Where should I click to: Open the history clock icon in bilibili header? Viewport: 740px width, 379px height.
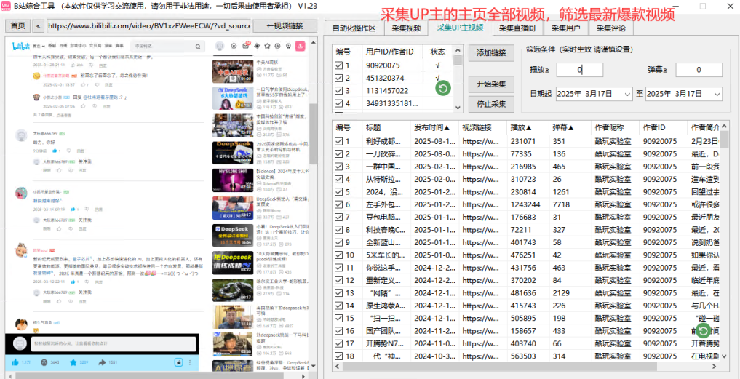click(x=277, y=47)
